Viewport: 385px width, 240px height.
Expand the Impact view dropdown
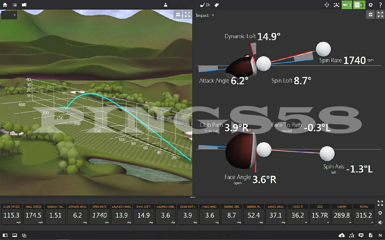(x=205, y=15)
